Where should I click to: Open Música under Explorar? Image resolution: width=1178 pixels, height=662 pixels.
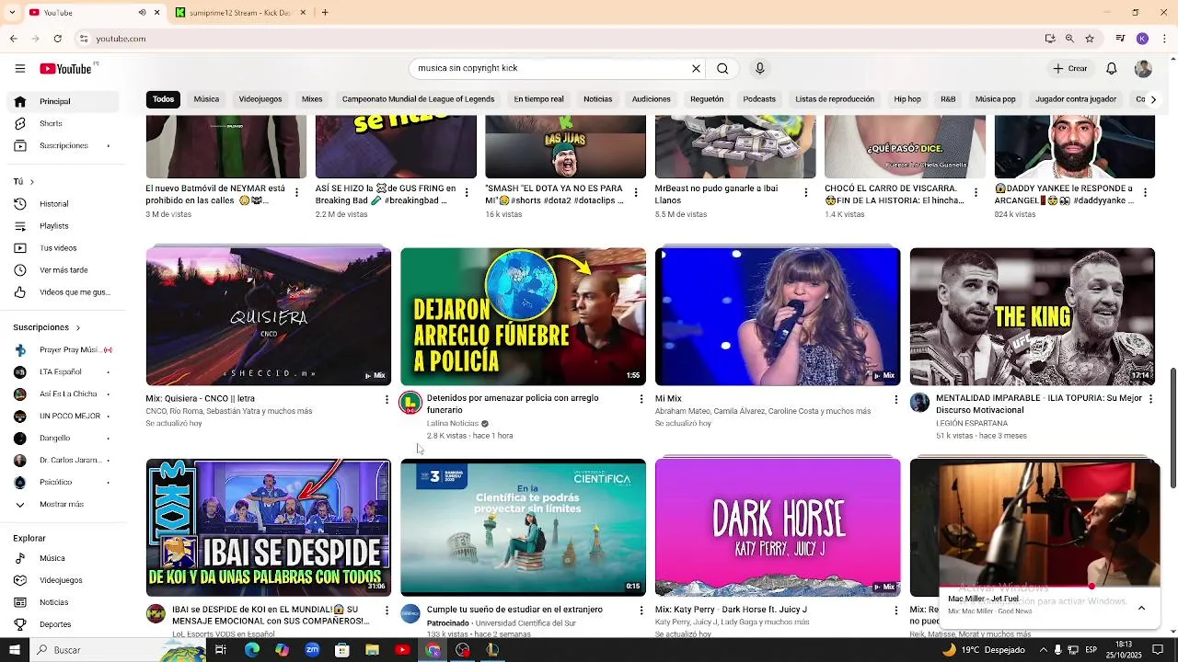pos(52,558)
